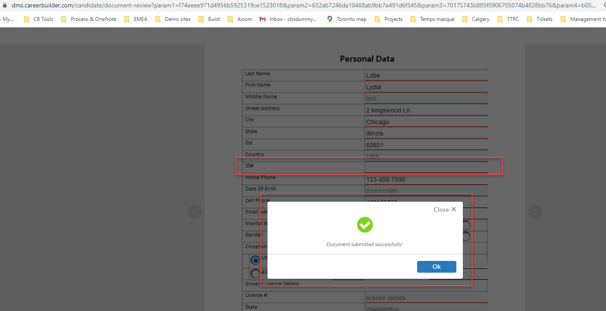Click Ok to dismiss the success dialog
The image size is (606, 311).
click(x=436, y=267)
